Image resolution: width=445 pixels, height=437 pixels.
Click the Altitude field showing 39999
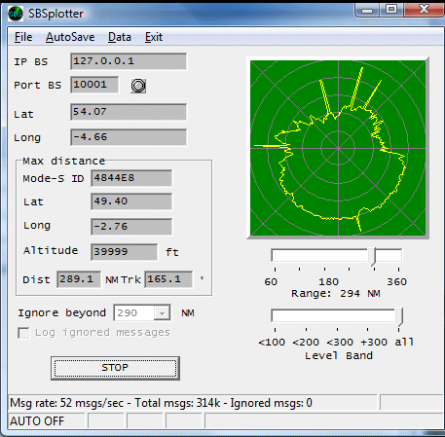pyautogui.click(x=125, y=252)
